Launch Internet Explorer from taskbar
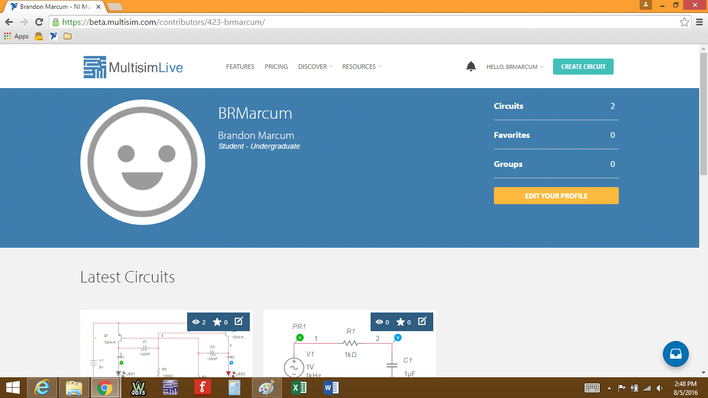Viewport: 708px width, 398px height. pyautogui.click(x=42, y=387)
